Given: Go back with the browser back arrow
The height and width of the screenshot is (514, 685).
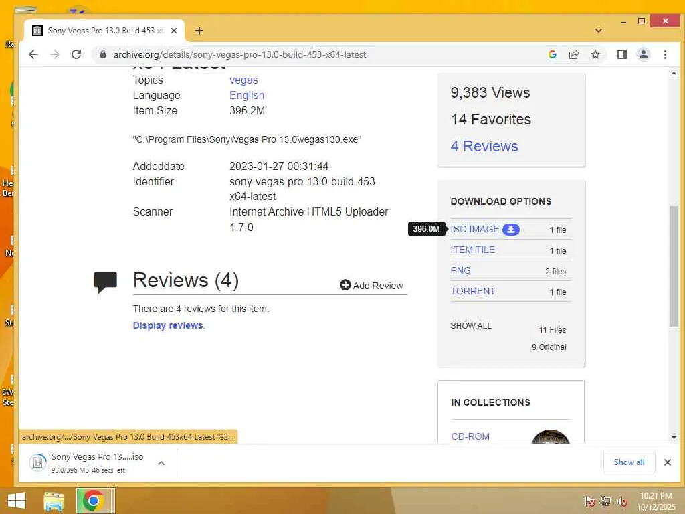Looking at the screenshot, I should tap(33, 54).
